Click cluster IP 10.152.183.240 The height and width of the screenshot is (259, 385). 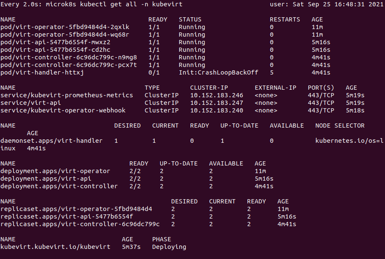point(217,111)
